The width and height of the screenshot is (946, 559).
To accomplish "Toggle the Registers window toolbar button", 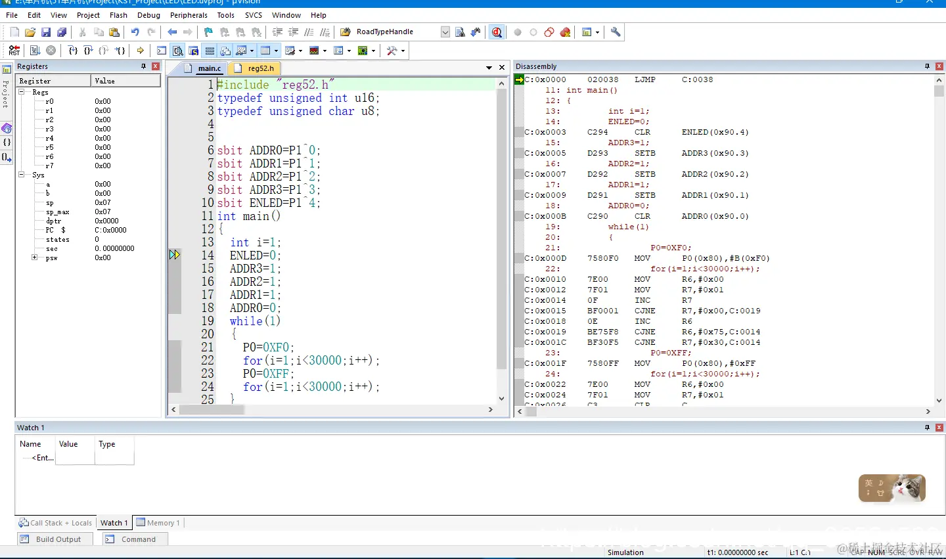I will 210,51.
